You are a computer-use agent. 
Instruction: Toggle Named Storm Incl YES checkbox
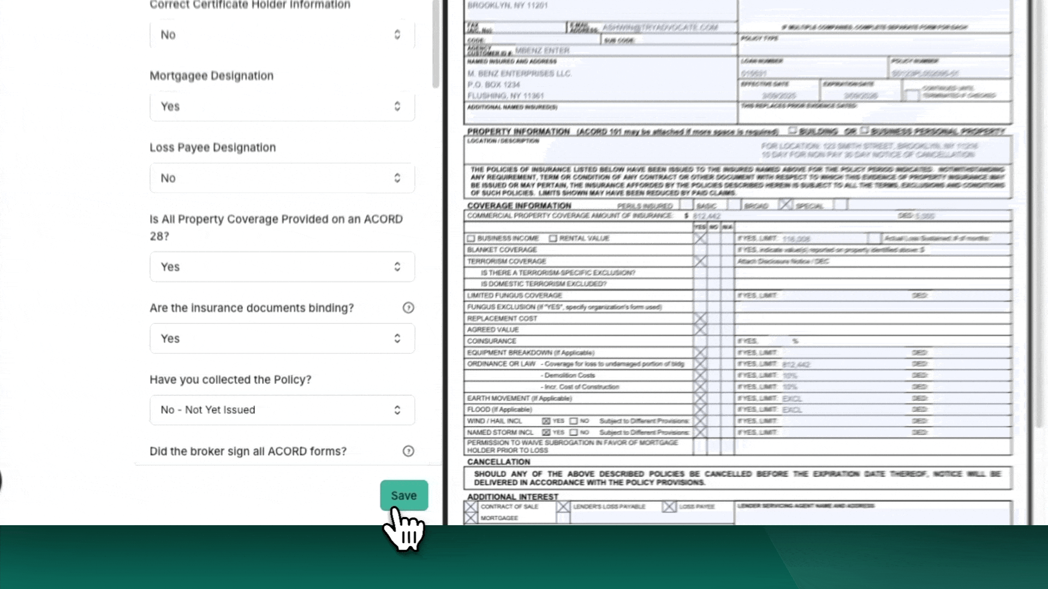546,432
